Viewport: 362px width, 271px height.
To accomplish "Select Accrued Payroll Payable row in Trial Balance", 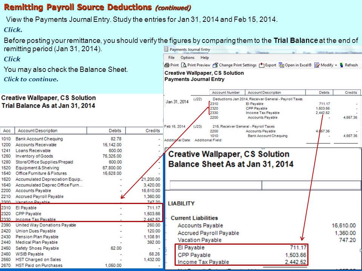I will pos(81,196).
